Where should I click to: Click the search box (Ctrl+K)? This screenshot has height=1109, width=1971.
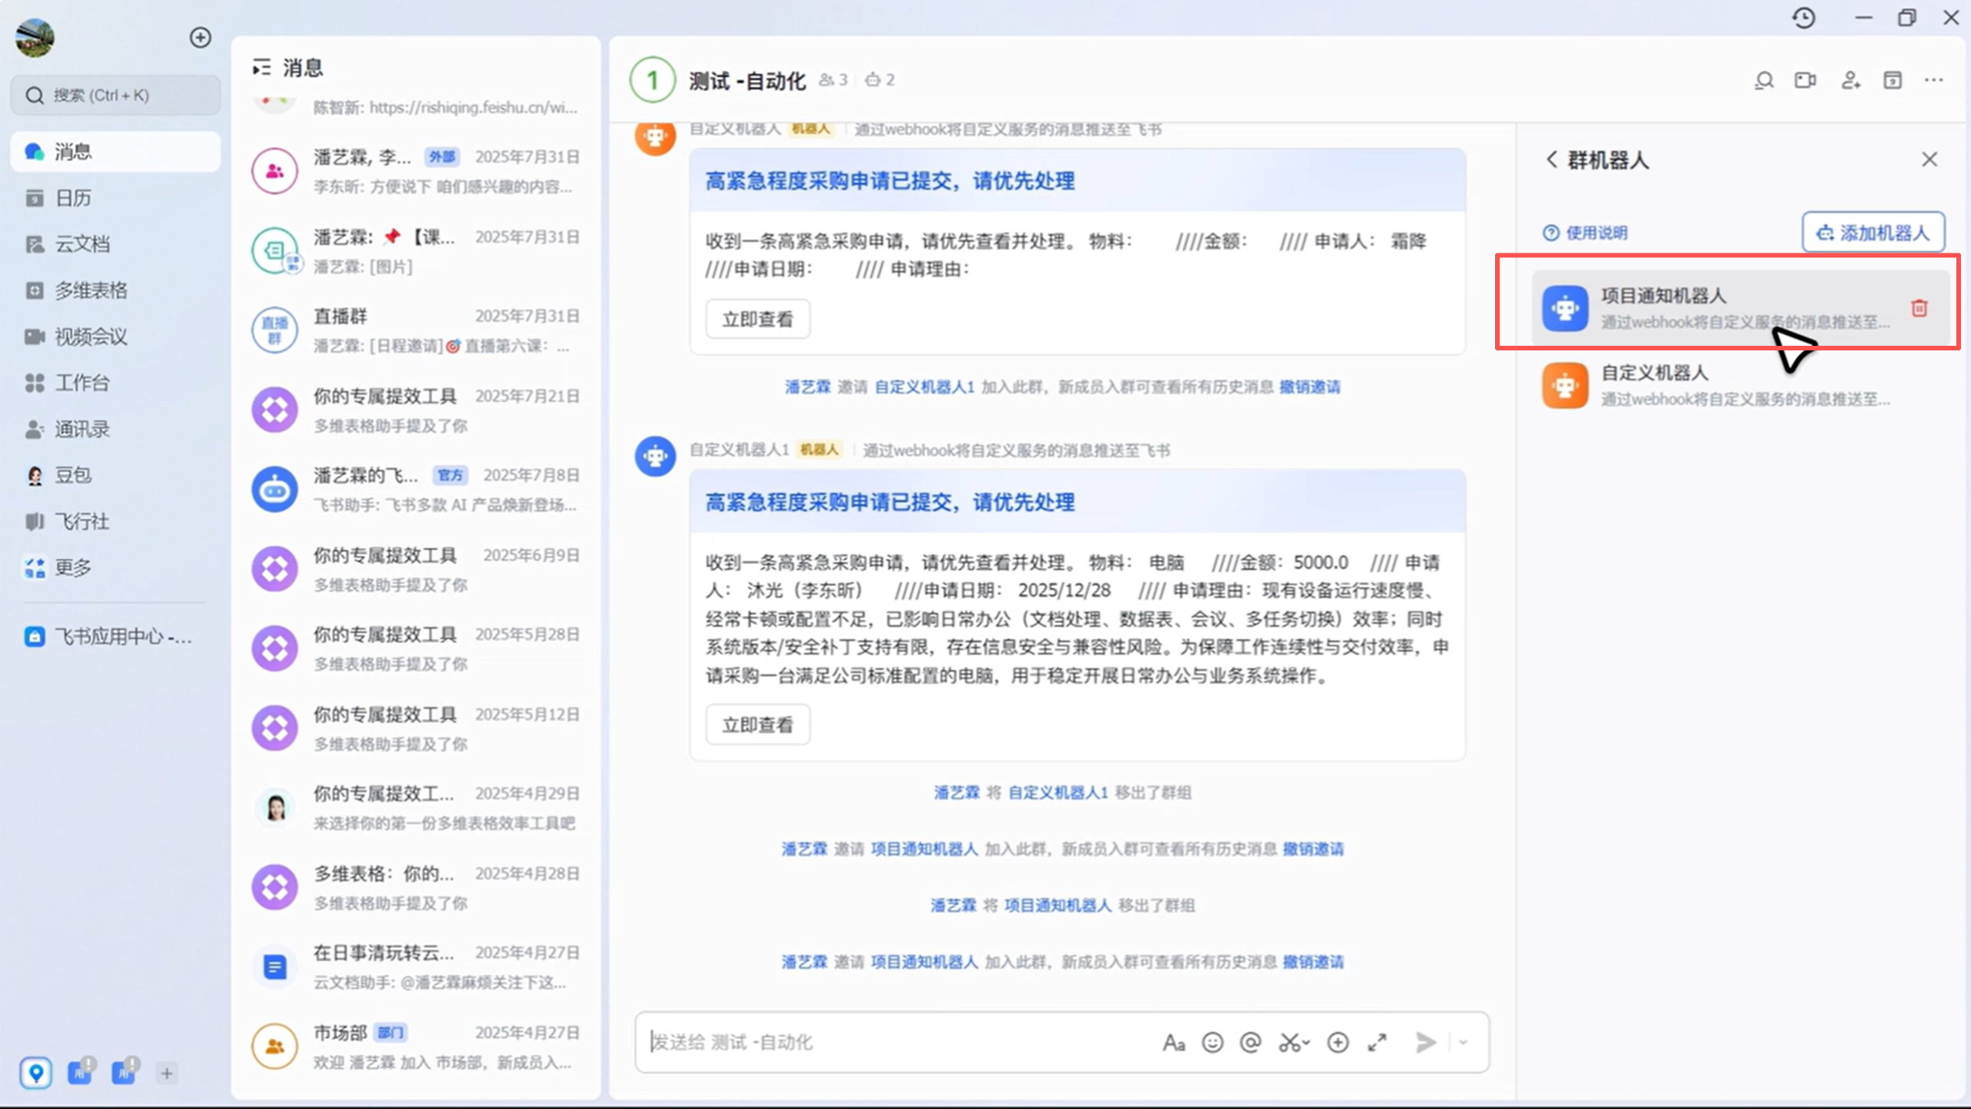click(116, 95)
